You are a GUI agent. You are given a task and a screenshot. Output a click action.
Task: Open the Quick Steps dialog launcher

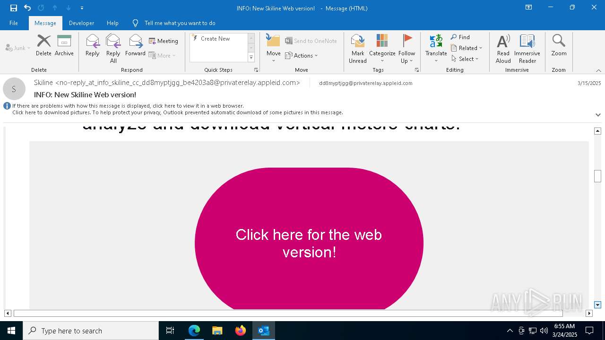point(256,70)
